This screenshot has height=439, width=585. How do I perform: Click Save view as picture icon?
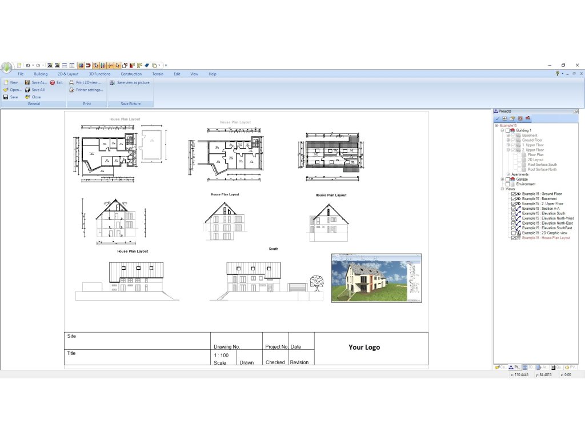point(112,82)
